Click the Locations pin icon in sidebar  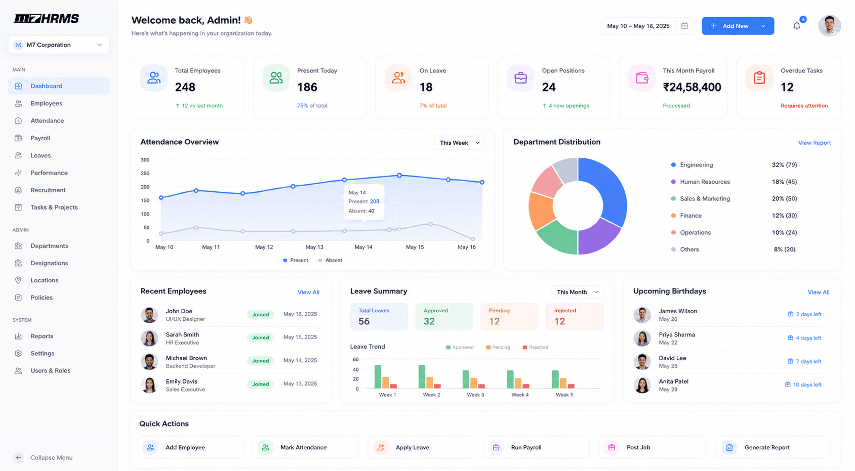[18, 280]
